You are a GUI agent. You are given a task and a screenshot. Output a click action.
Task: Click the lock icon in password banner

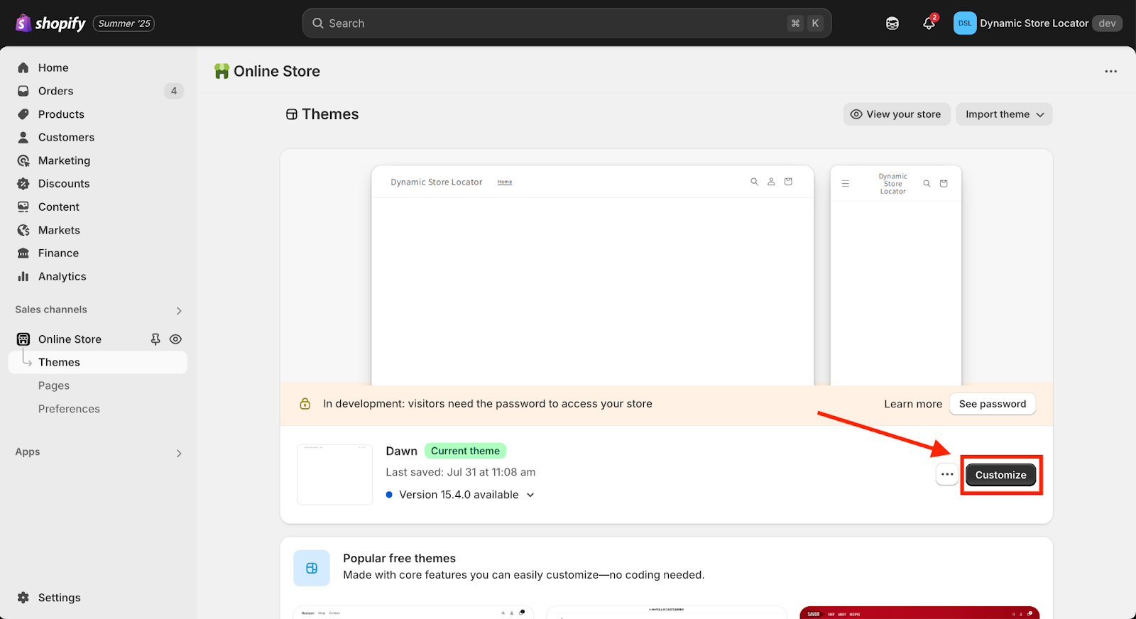[305, 404]
